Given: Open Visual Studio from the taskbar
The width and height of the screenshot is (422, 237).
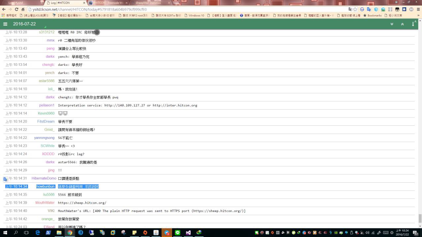Looking at the screenshot, I should click(188, 233).
